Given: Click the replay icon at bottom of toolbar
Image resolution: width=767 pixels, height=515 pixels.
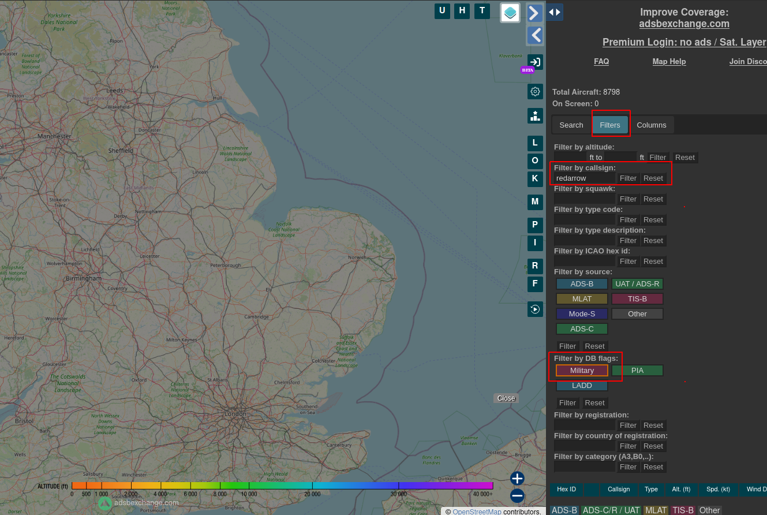Looking at the screenshot, I should (x=534, y=309).
